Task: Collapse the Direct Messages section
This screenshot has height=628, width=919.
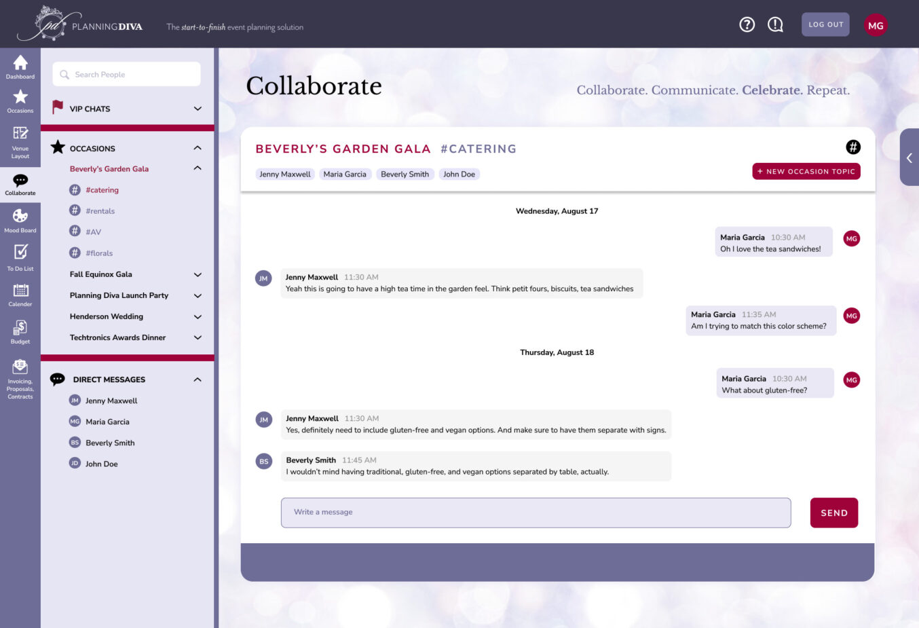Action: pyautogui.click(x=198, y=380)
